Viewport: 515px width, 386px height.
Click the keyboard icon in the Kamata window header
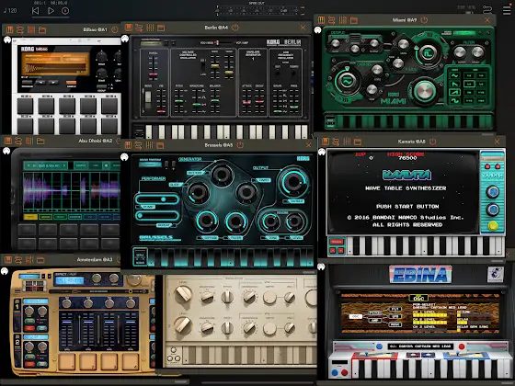326,142
